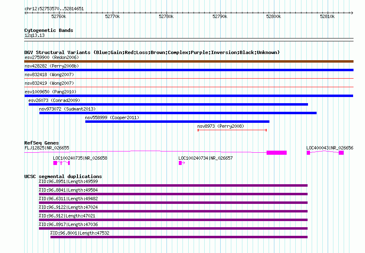Screen dimensions: 365x253
Task: Open the esv26073 (Conrad2009) label
Action: coord(54,100)
